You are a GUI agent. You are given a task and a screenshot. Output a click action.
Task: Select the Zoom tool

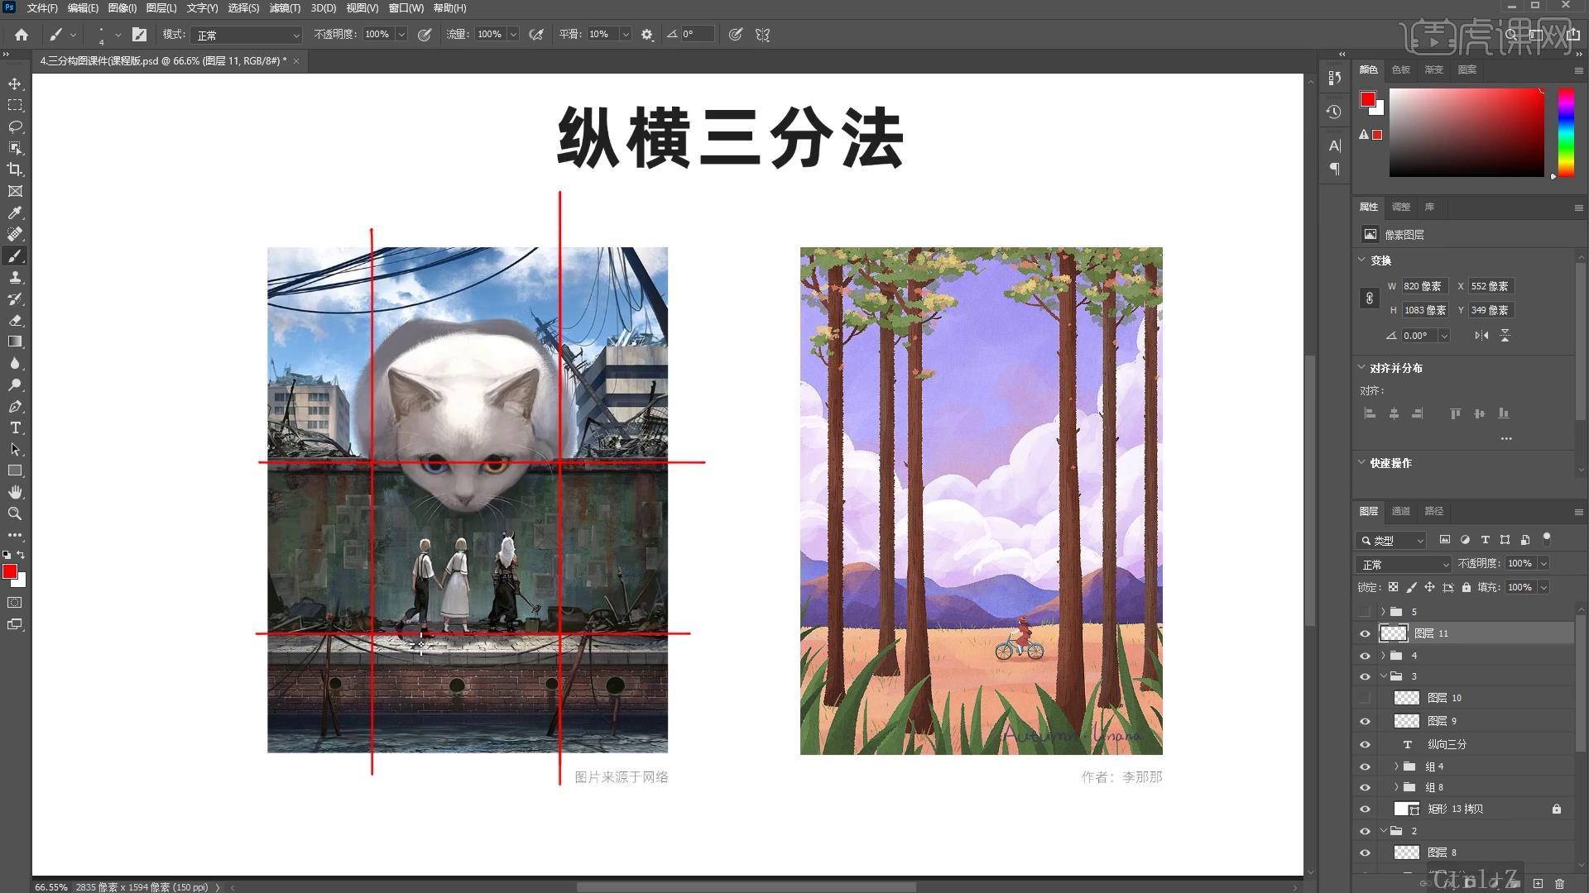15,513
